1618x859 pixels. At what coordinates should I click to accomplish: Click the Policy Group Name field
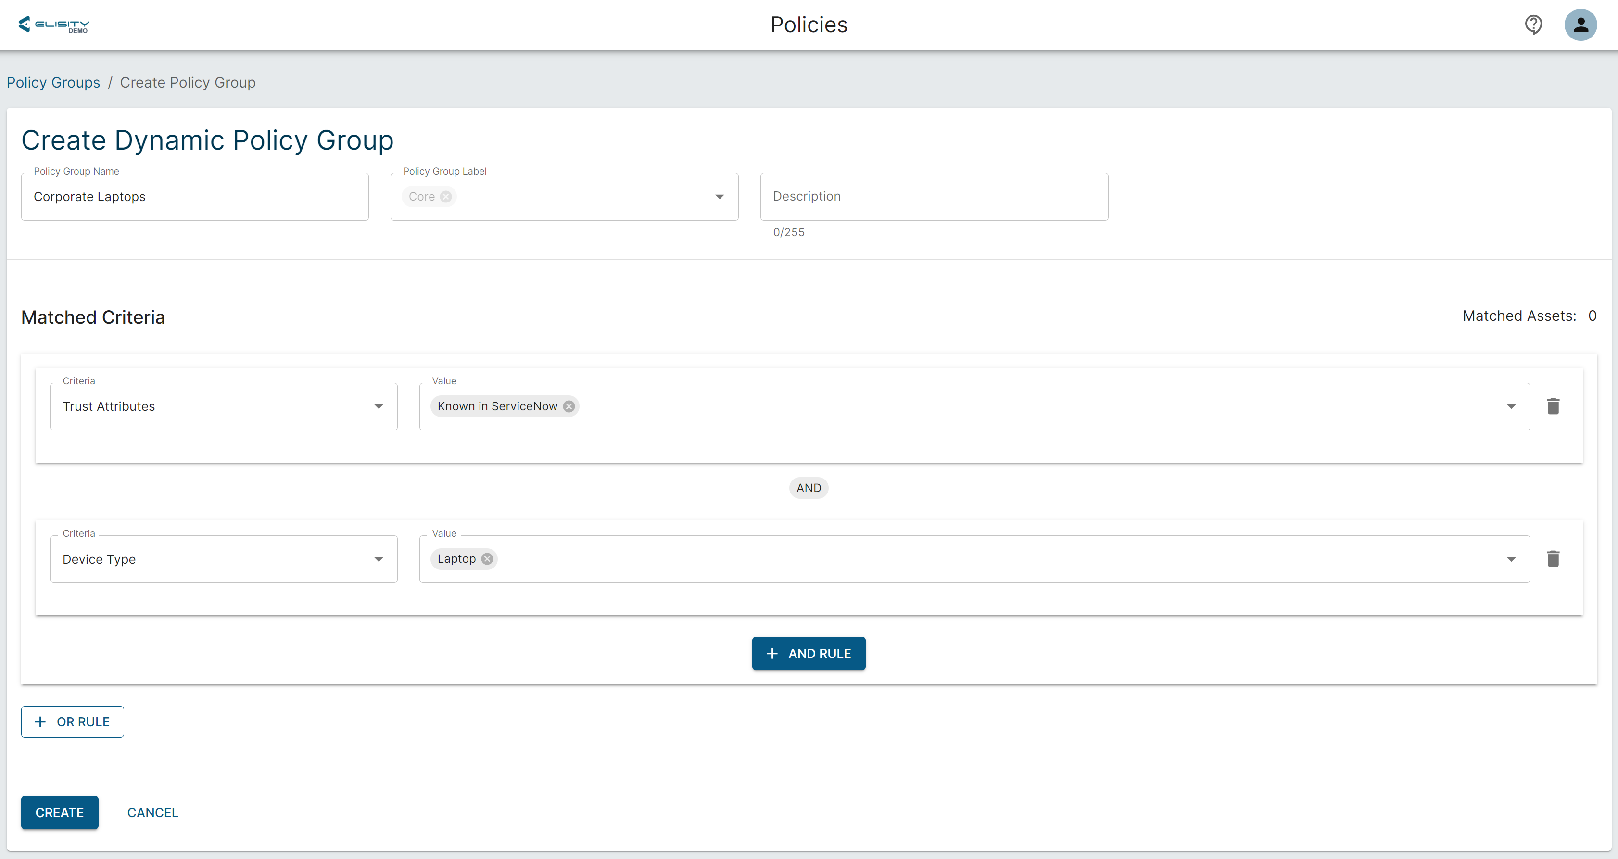195,197
